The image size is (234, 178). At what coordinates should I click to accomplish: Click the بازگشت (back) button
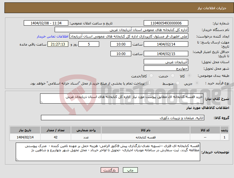point(110,170)
